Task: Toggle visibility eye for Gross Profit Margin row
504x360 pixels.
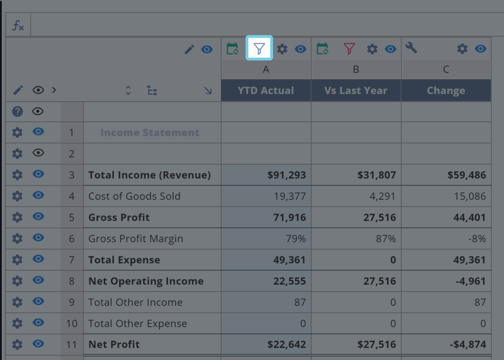Action: (38, 237)
